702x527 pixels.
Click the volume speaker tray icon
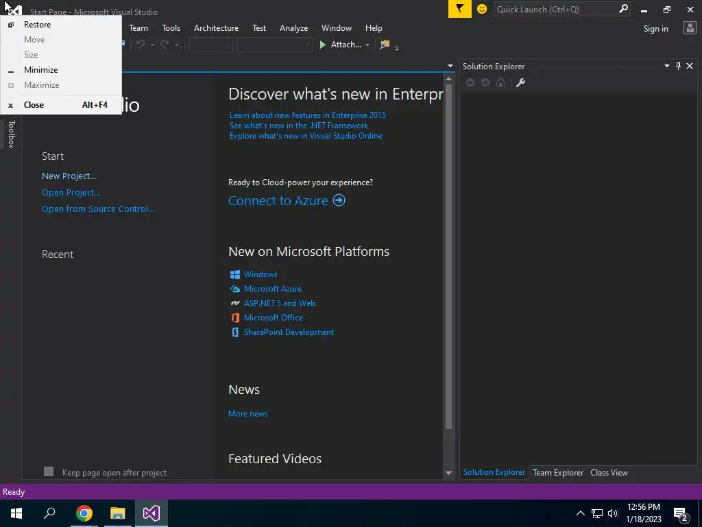pos(613,513)
